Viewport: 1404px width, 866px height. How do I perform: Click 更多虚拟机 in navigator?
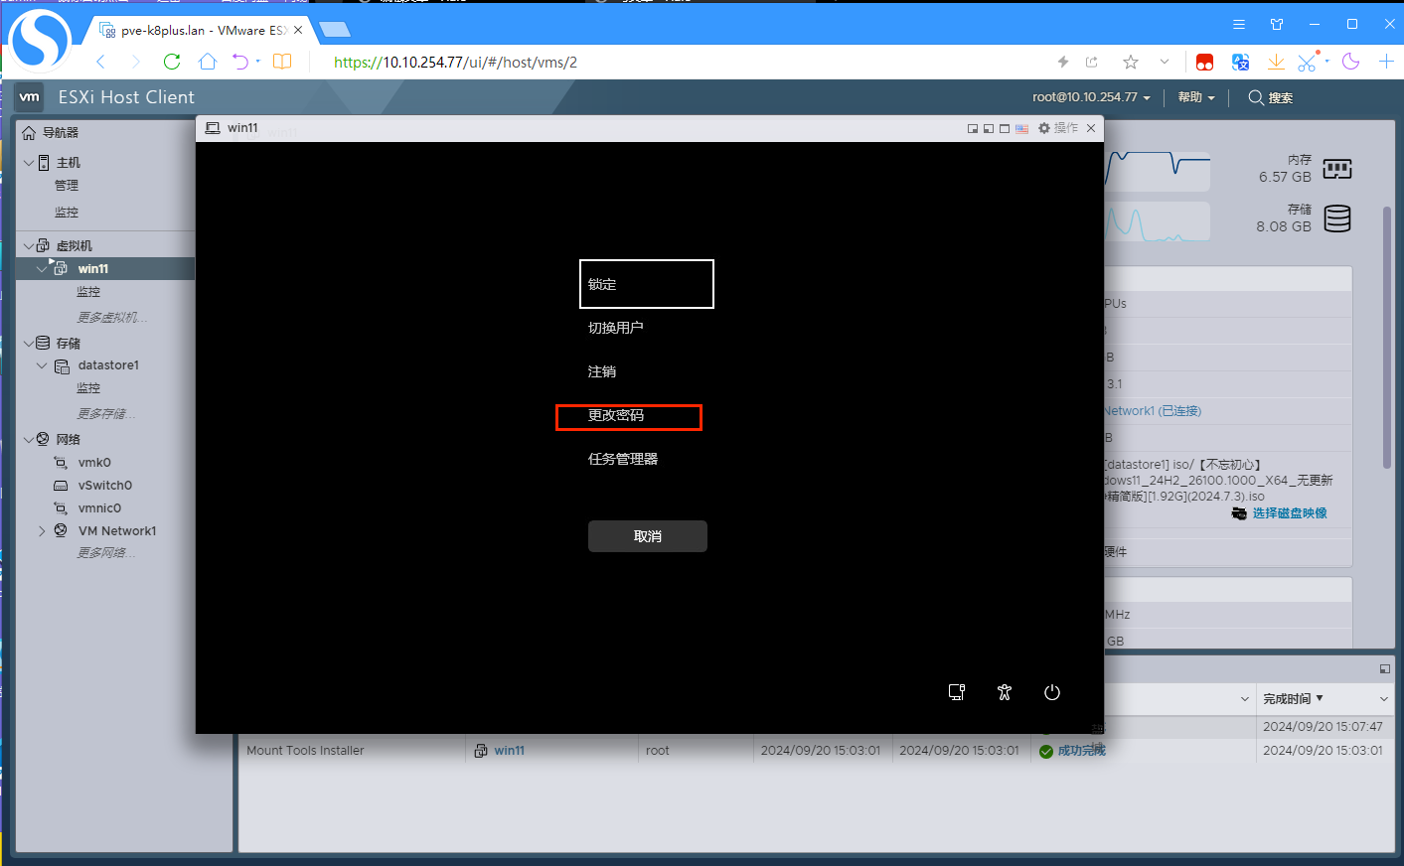pos(112,318)
